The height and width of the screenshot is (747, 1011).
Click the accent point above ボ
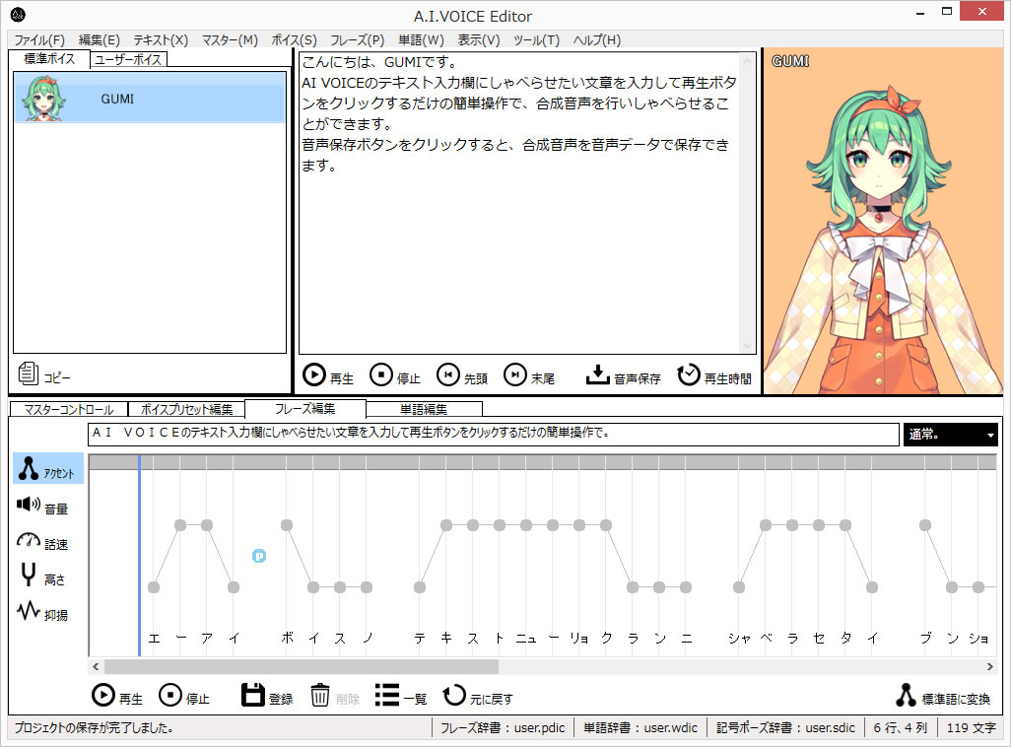pos(287,525)
